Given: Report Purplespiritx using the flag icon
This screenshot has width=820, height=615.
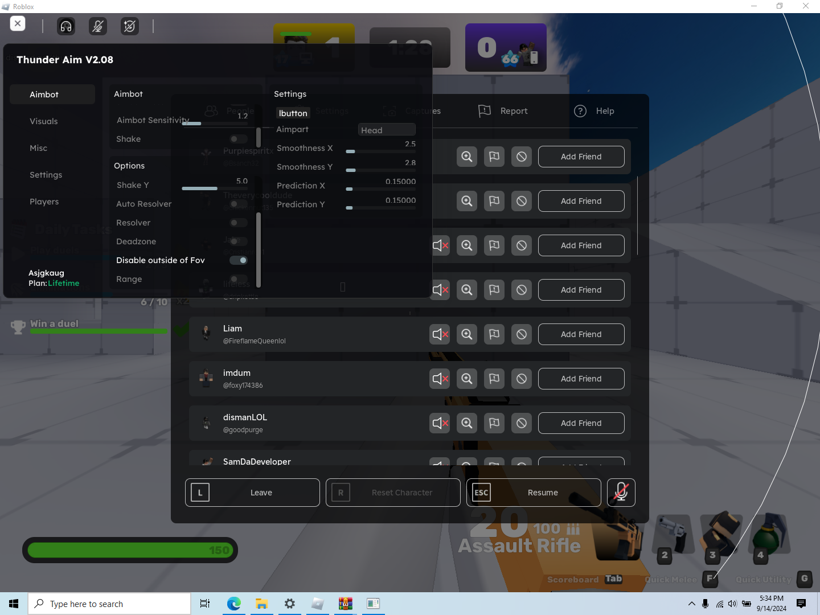Looking at the screenshot, I should [x=494, y=157].
